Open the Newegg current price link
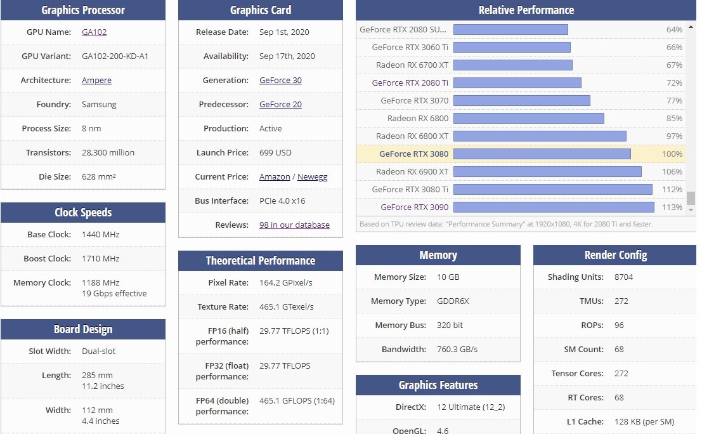The height and width of the screenshot is (434, 702). tap(312, 176)
